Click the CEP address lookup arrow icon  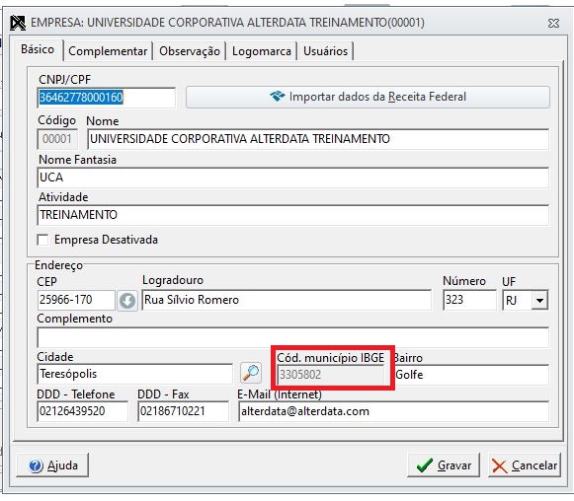click(127, 301)
